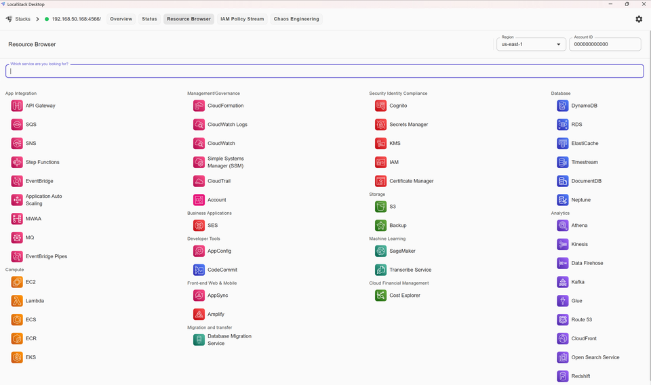The width and height of the screenshot is (651, 385).
Task: Open the MQ service icon
Action: point(17,238)
